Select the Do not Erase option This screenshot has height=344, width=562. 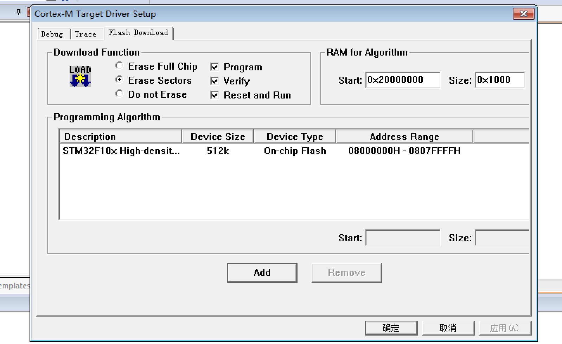pyautogui.click(x=120, y=94)
